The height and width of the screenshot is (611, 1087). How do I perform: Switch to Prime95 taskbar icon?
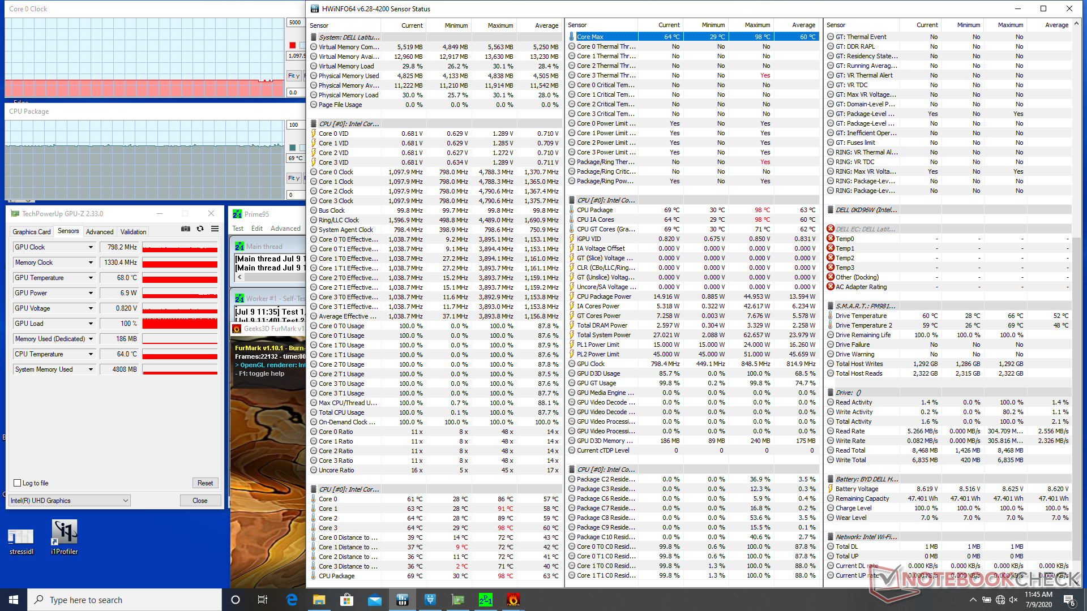coord(485,600)
